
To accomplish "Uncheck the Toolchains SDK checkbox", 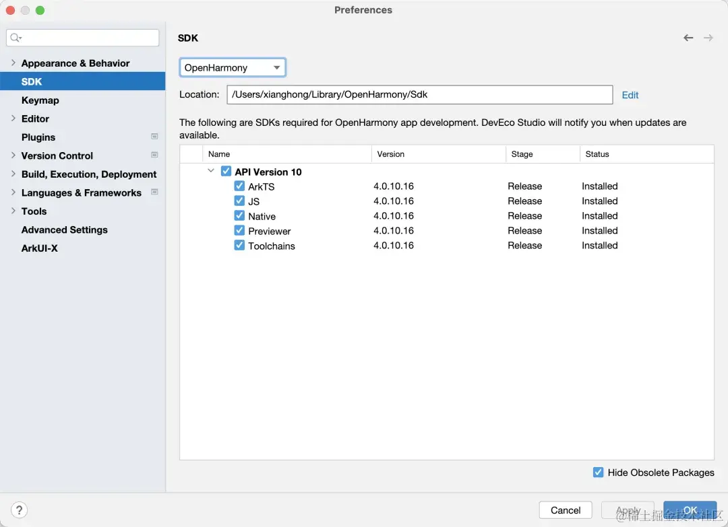I will 239,245.
